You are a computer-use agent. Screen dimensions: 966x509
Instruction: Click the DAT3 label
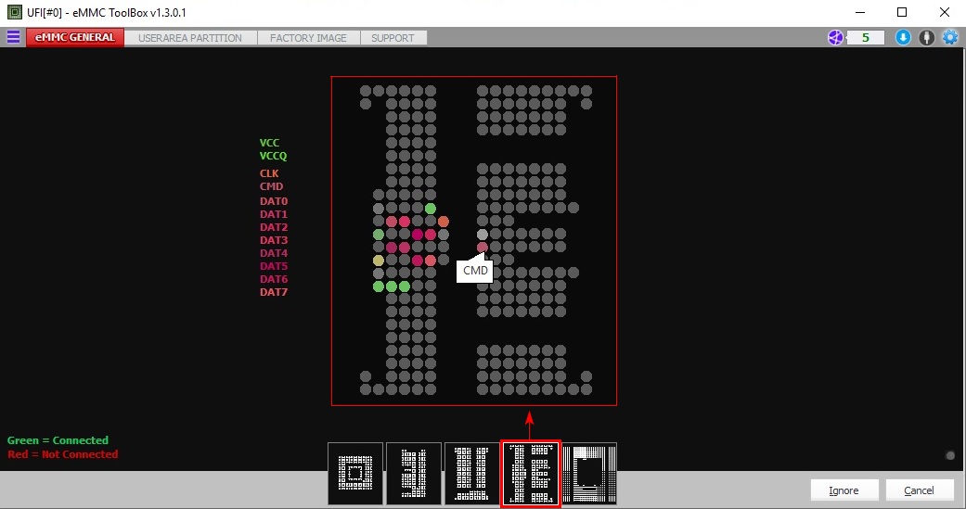(x=274, y=240)
